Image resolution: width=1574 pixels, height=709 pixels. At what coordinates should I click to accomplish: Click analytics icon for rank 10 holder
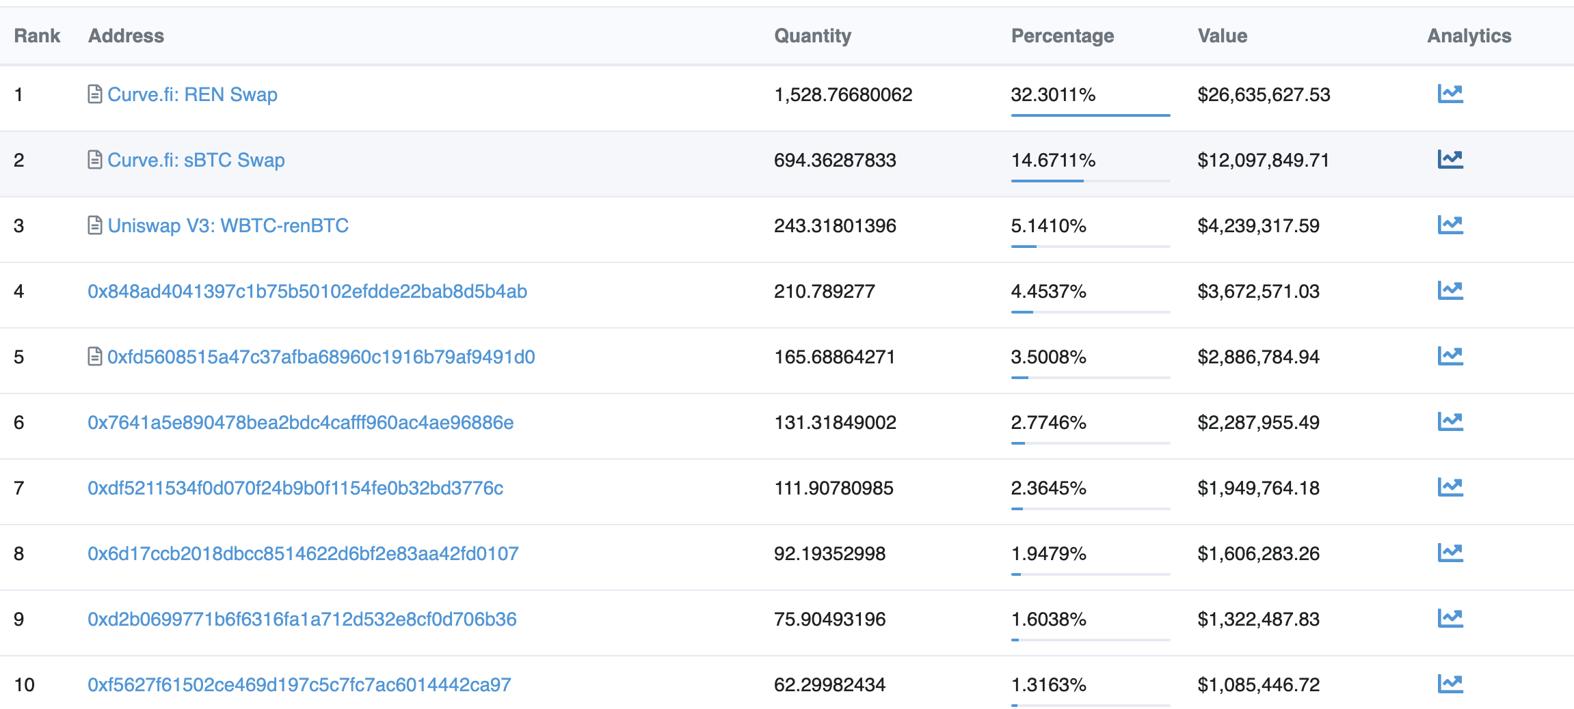click(1450, 684)
